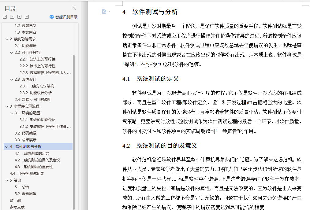Click the plus (promote level) icon in 目录 toolbar
The height and width of the screenshot is (210, 310).
click(19, 17)
